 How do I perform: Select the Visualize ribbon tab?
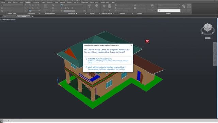28,2
